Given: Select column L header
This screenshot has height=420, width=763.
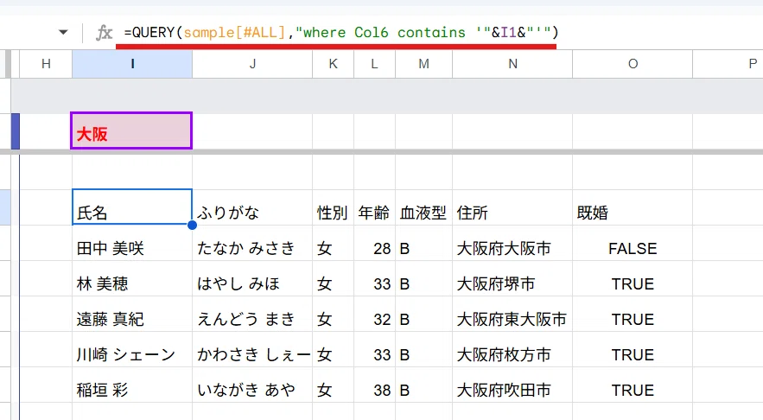Looking at the screenshot, I should 375,64.
